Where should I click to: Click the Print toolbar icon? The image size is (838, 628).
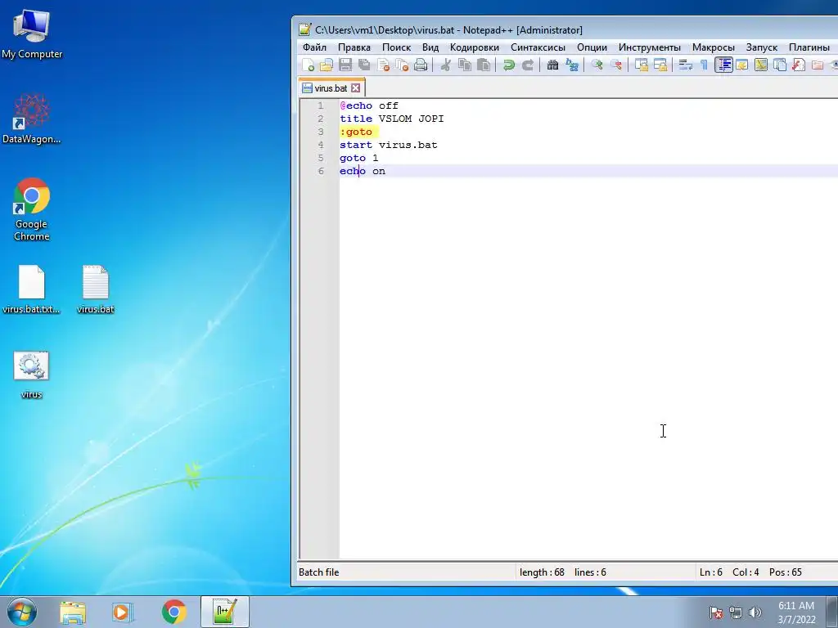point(421,65)
